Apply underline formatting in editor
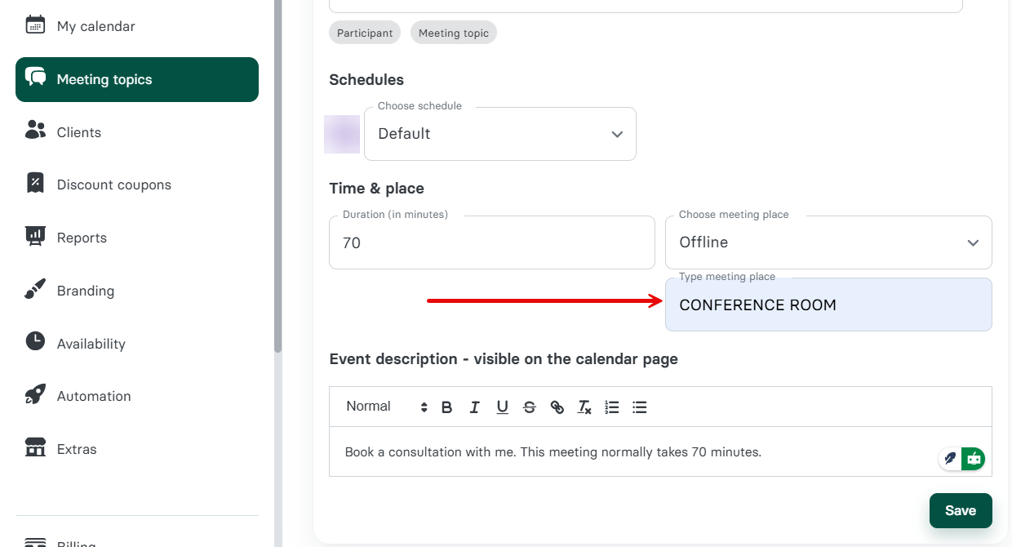Viewport: 1012px width, 547px height. [502, 407]
